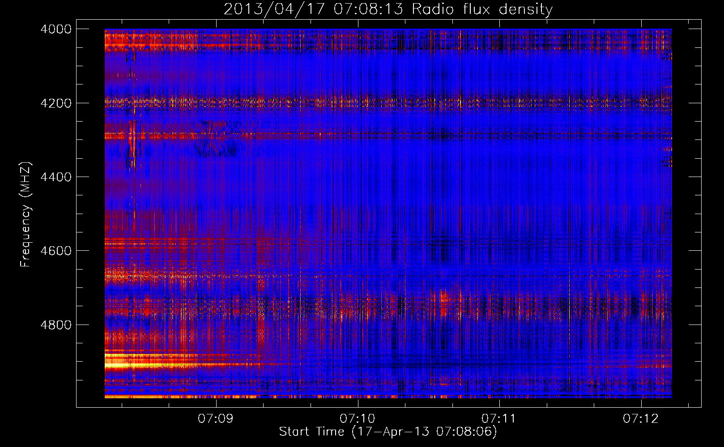The height and width of the screenshot is (447, 724).
Task: Click the 07:11 time tick label
Action: (499, 418)
